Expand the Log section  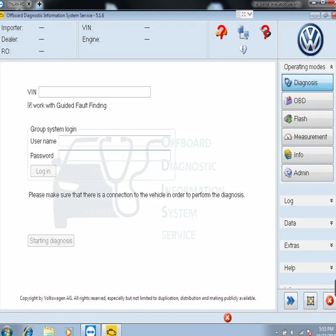[307, 201]
